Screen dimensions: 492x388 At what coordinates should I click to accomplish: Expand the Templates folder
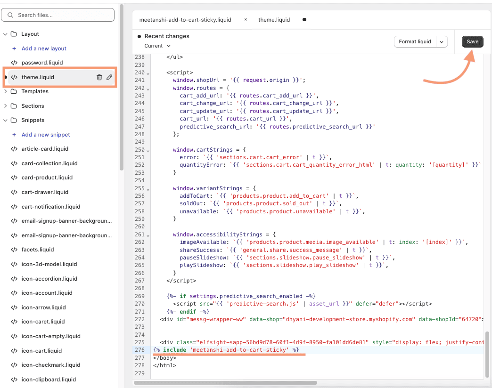click(x=6, y=91)
